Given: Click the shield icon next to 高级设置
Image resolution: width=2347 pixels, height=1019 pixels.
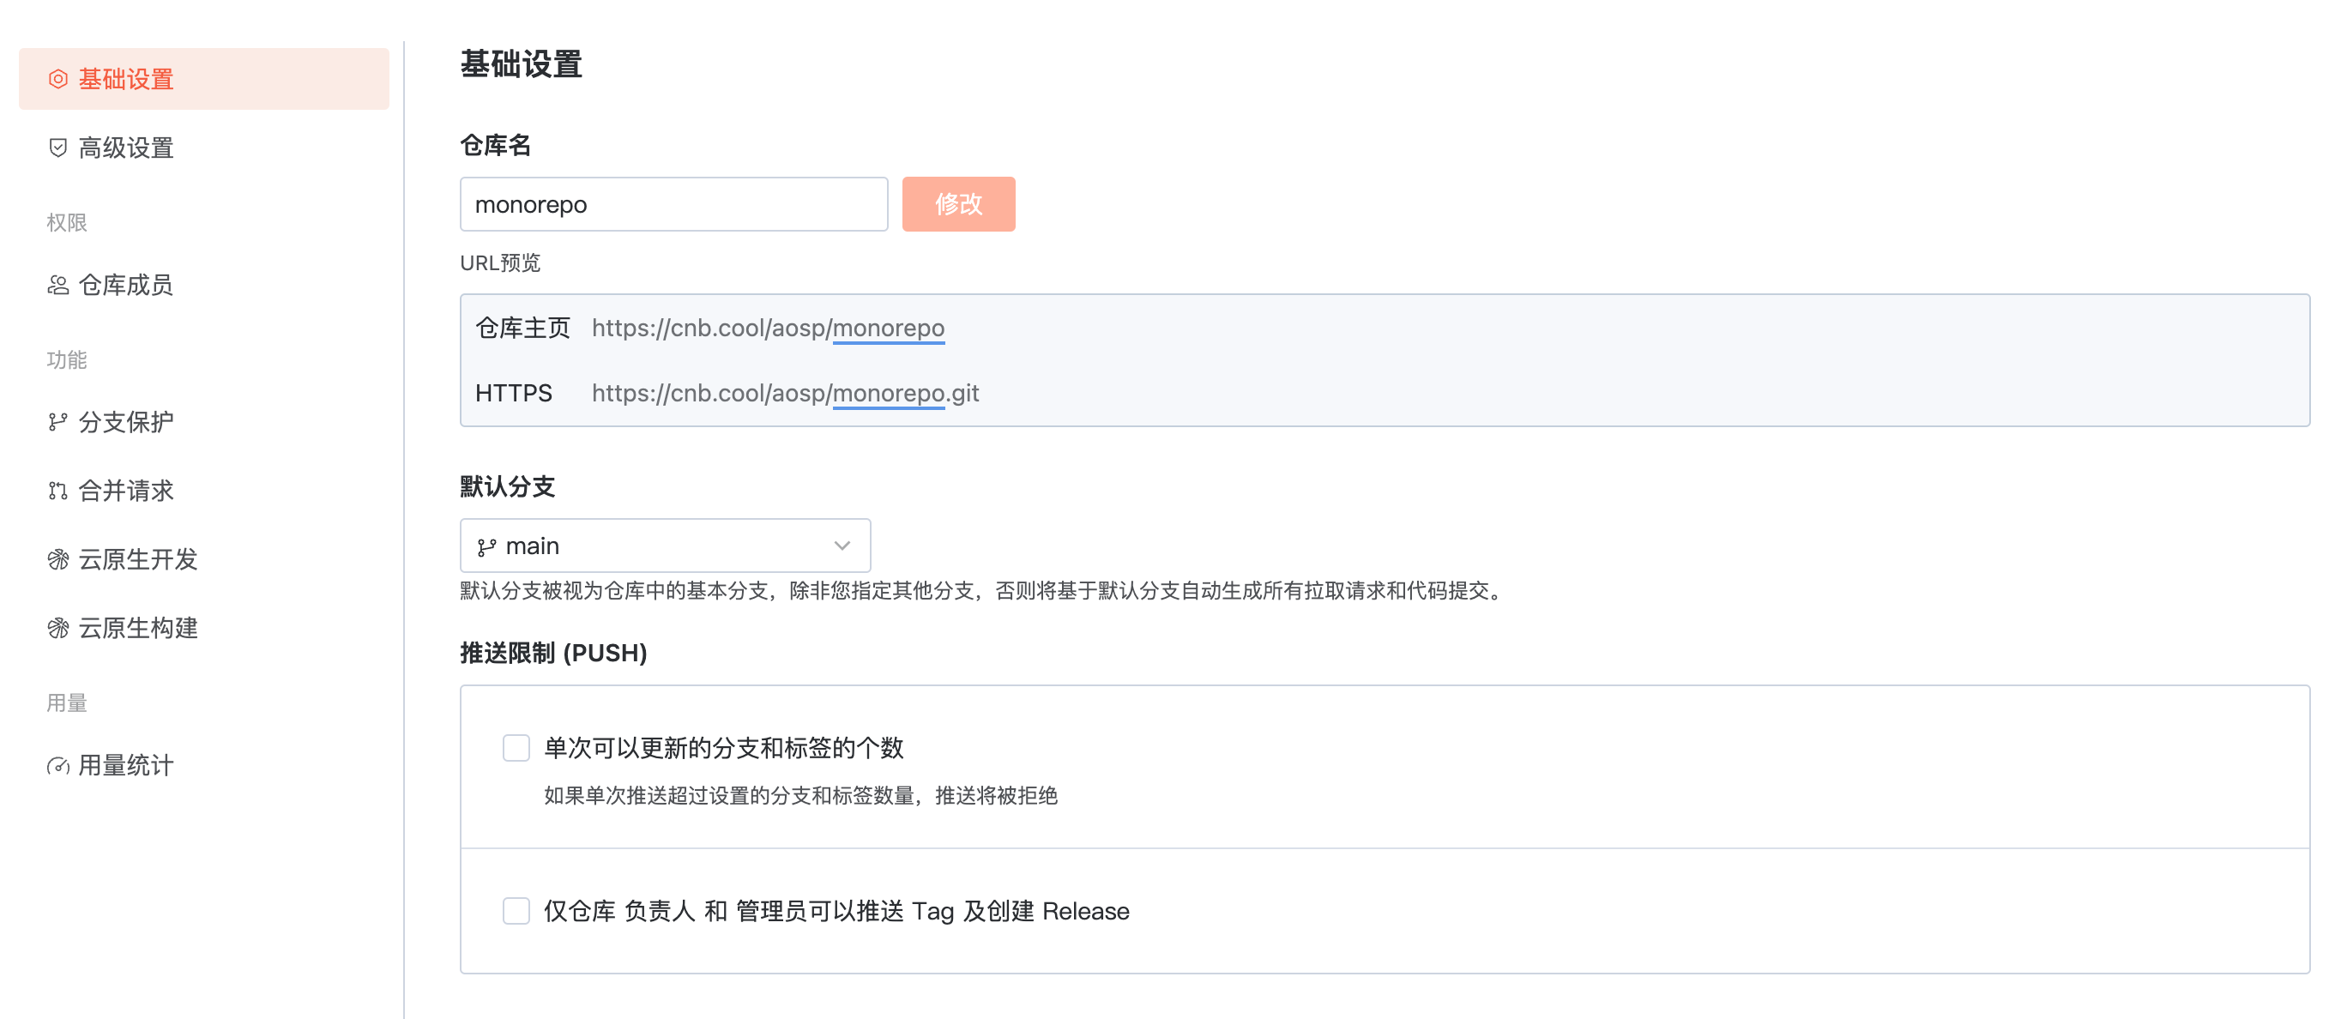Looking at the screenshot, I should 58,148.
